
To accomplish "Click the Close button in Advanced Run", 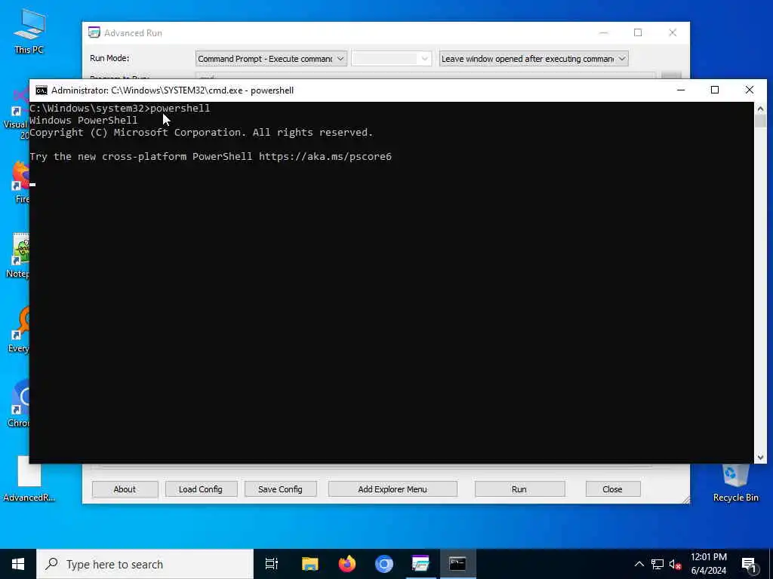I will [x=612, y=489].
